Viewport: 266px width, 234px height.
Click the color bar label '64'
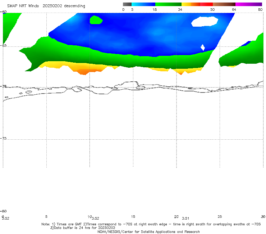click(x=234, y=10)
